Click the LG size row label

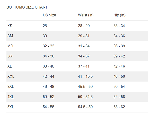point(10,56)
